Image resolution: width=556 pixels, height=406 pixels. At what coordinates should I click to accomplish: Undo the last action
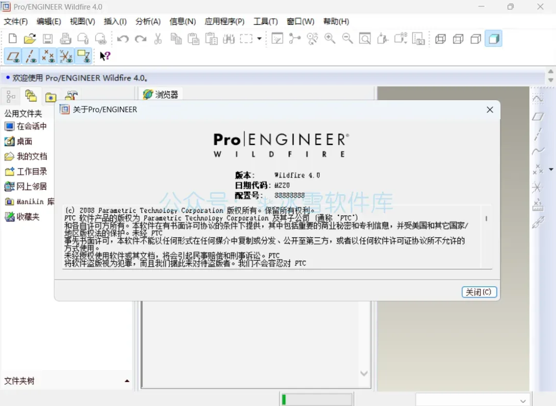pos(123,39)
